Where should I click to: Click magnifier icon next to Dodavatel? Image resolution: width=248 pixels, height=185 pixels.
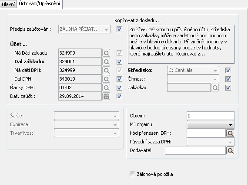(230, 150)
